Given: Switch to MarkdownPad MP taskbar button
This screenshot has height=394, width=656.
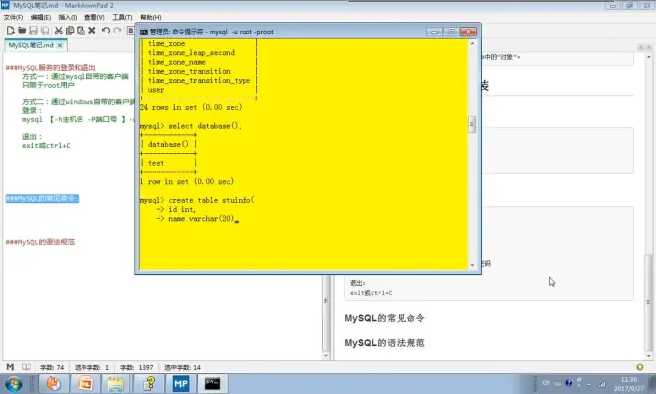Looking at the screenshot, I should [x=180, y=383].
